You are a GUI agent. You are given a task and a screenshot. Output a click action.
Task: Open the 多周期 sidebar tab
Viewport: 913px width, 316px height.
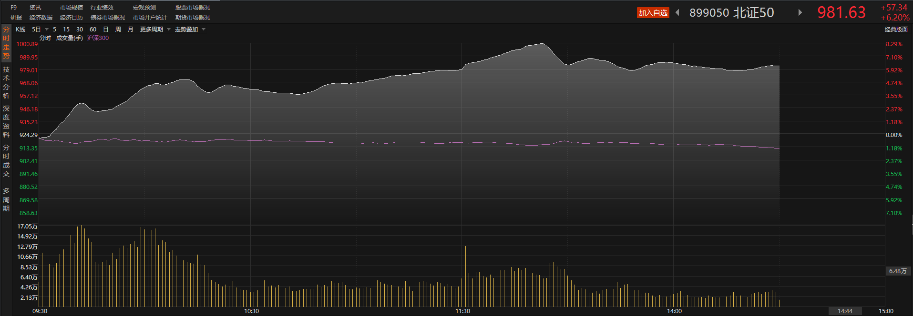[x=6, y=199]
